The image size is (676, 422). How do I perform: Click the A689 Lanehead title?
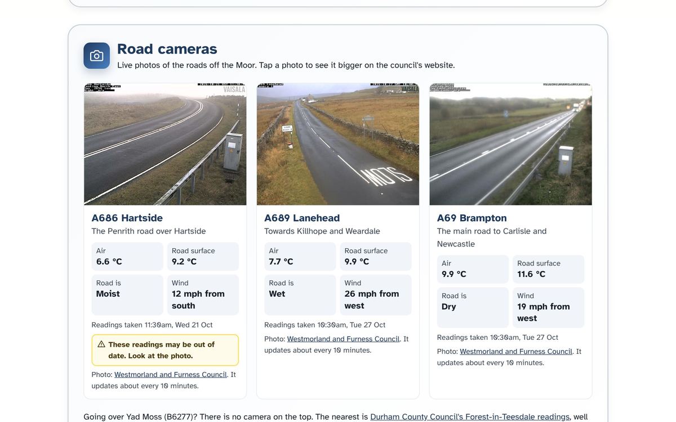coord(302,218)
